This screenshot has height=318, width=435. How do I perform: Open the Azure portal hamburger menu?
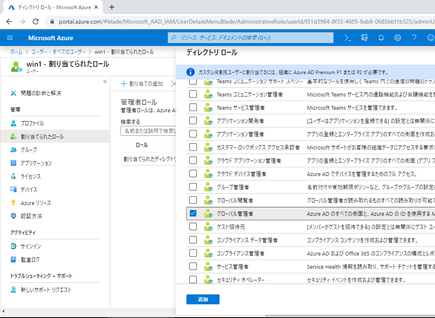[10, 38]
